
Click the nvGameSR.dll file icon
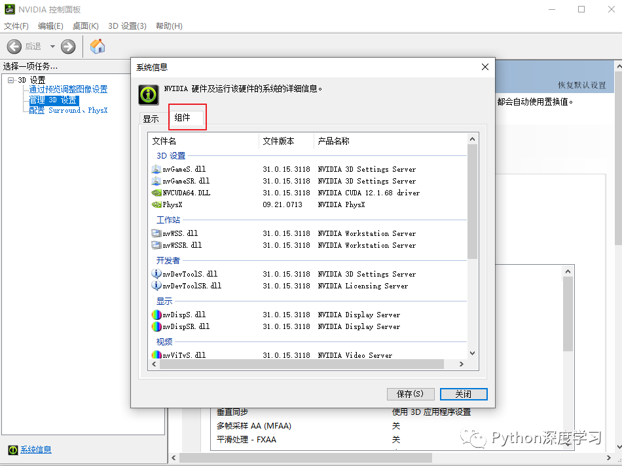point(156,181)
